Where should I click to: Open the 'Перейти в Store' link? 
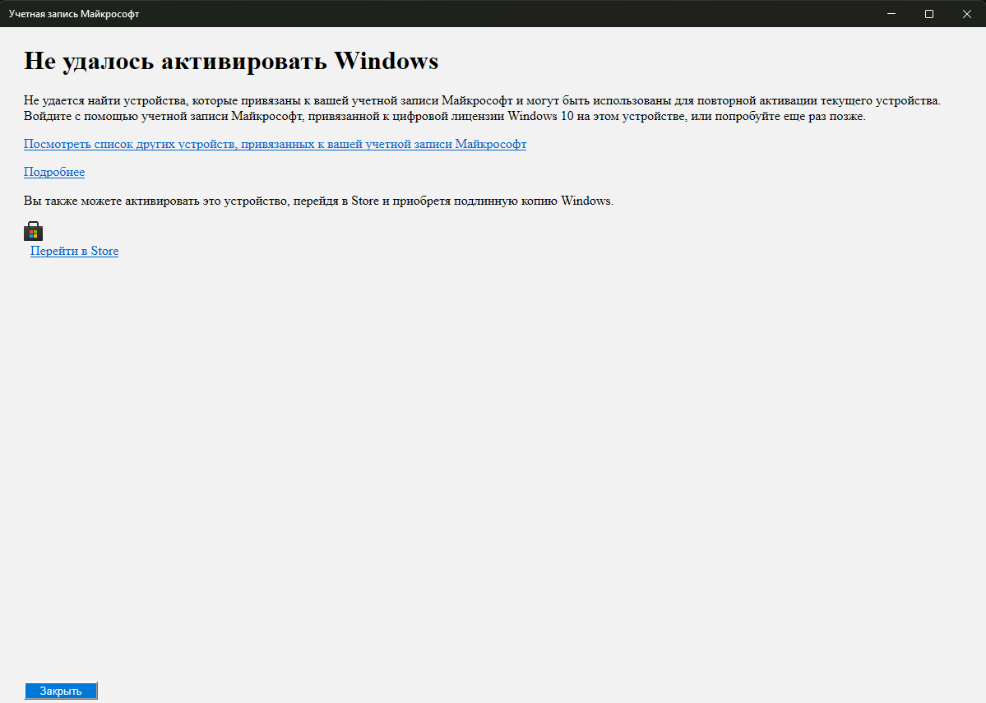74,251
